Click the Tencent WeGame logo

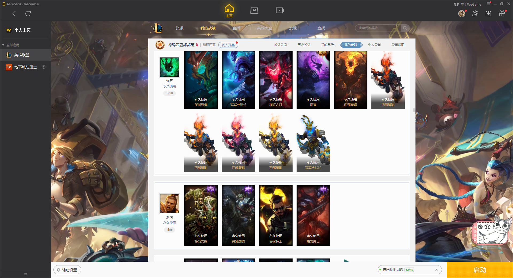pos(21,4)
